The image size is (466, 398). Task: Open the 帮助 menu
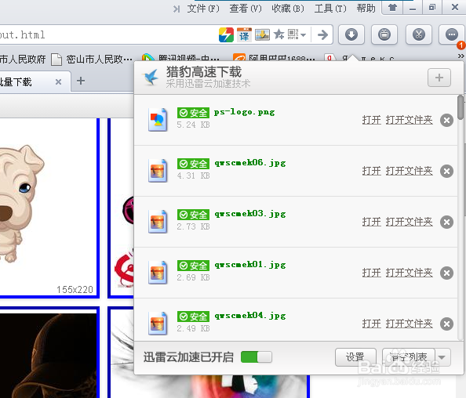[x=366, y=9]
